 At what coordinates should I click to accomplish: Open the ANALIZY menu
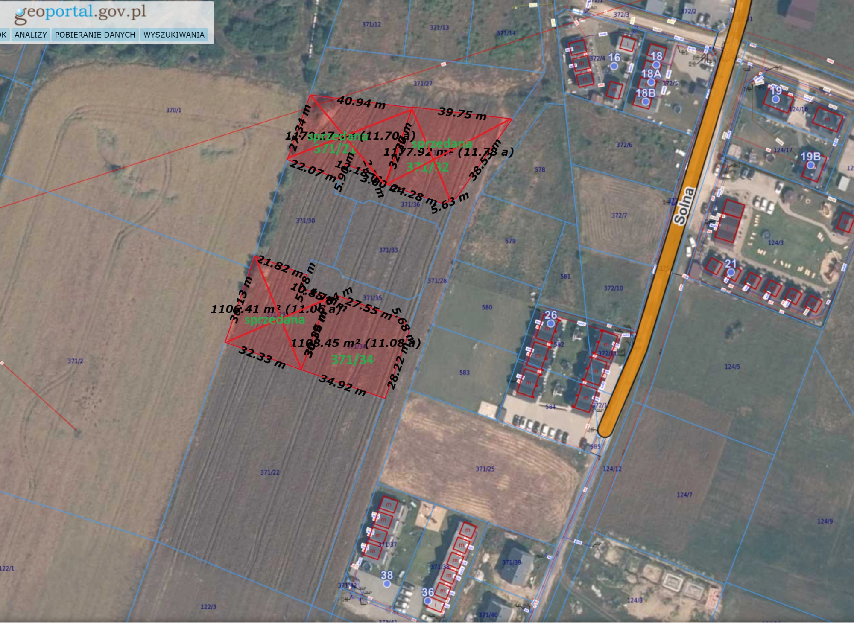point(30,35)
